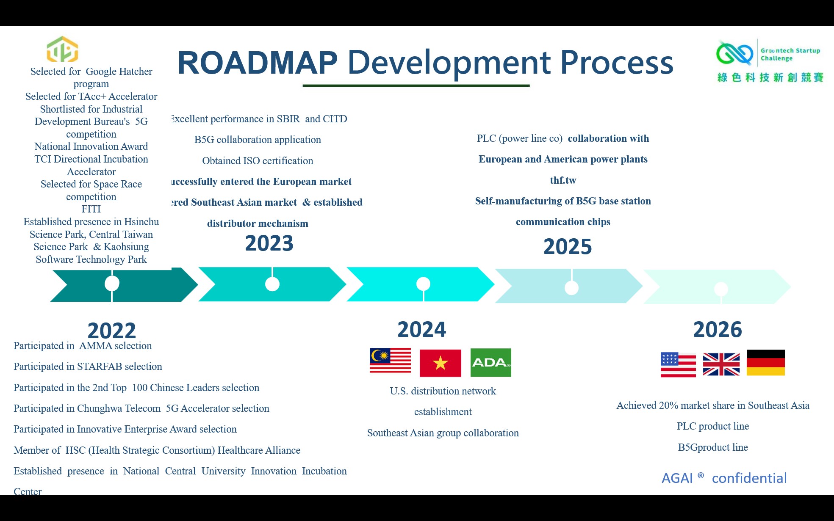The height and width of the screenshot is (521, 834).
Task: Click the Vietnam flag icon
Action: (440, 363)
